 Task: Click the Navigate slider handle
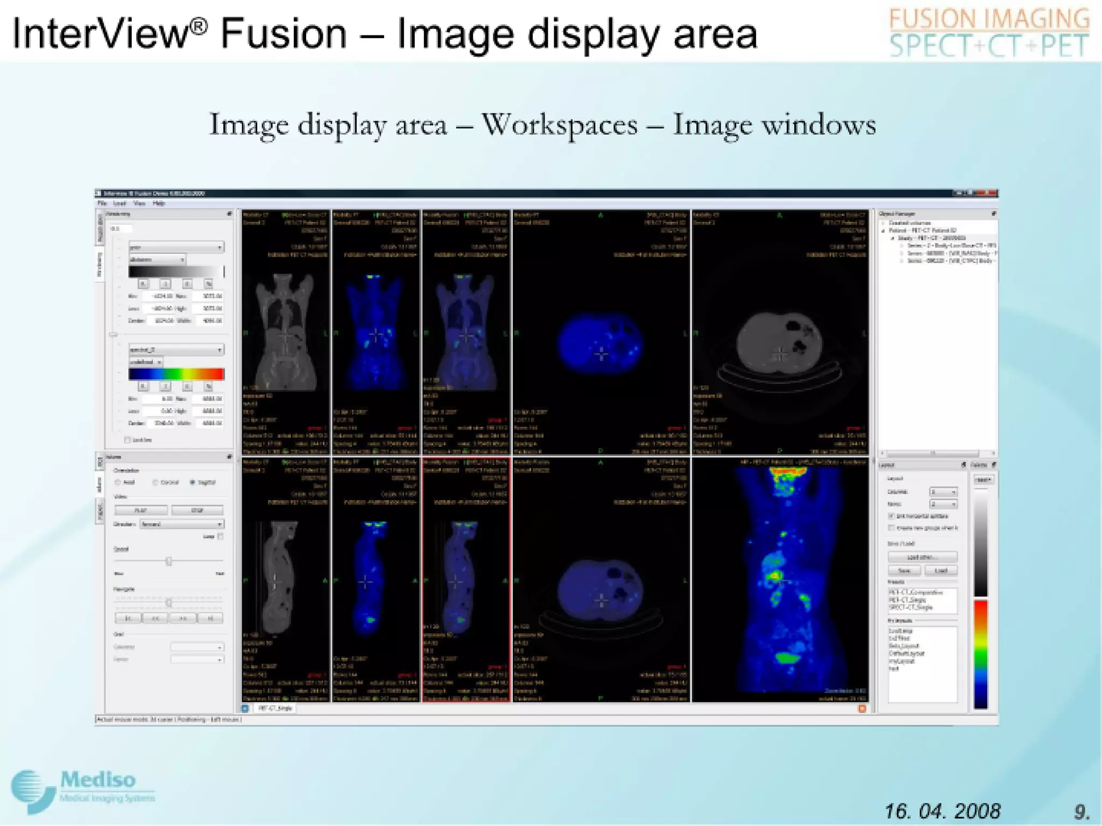coord(169,602)
